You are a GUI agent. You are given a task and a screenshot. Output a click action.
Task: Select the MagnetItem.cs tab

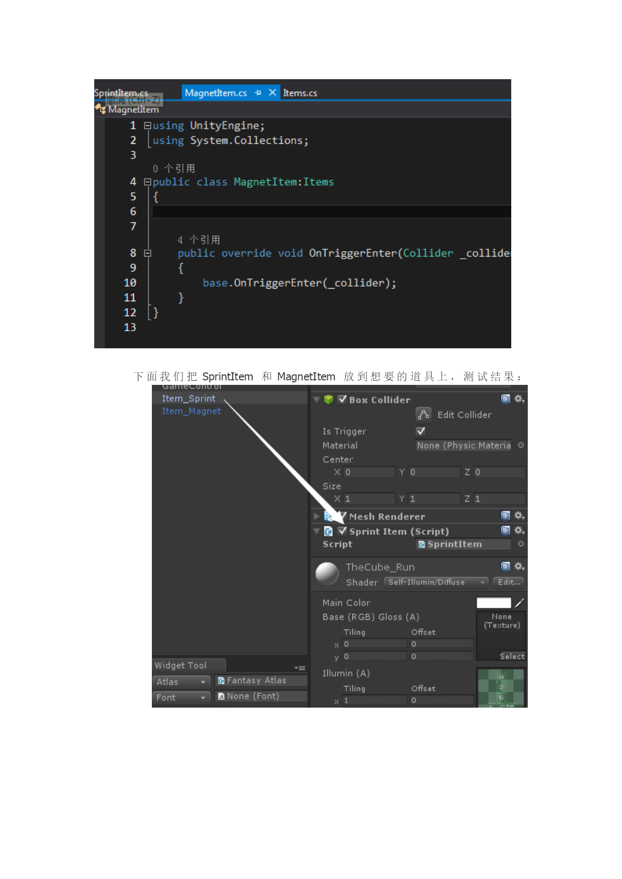[x=216, y=93]
